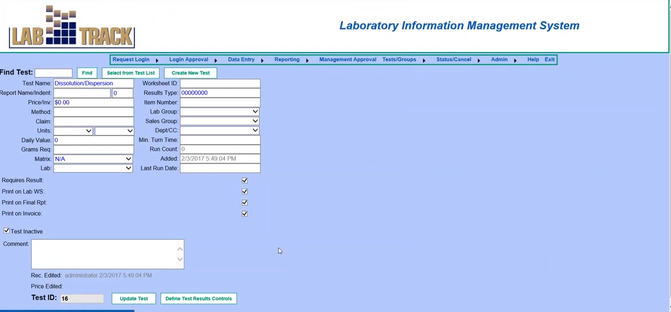Open the Matrix dropdown

(x=128, y=159)
